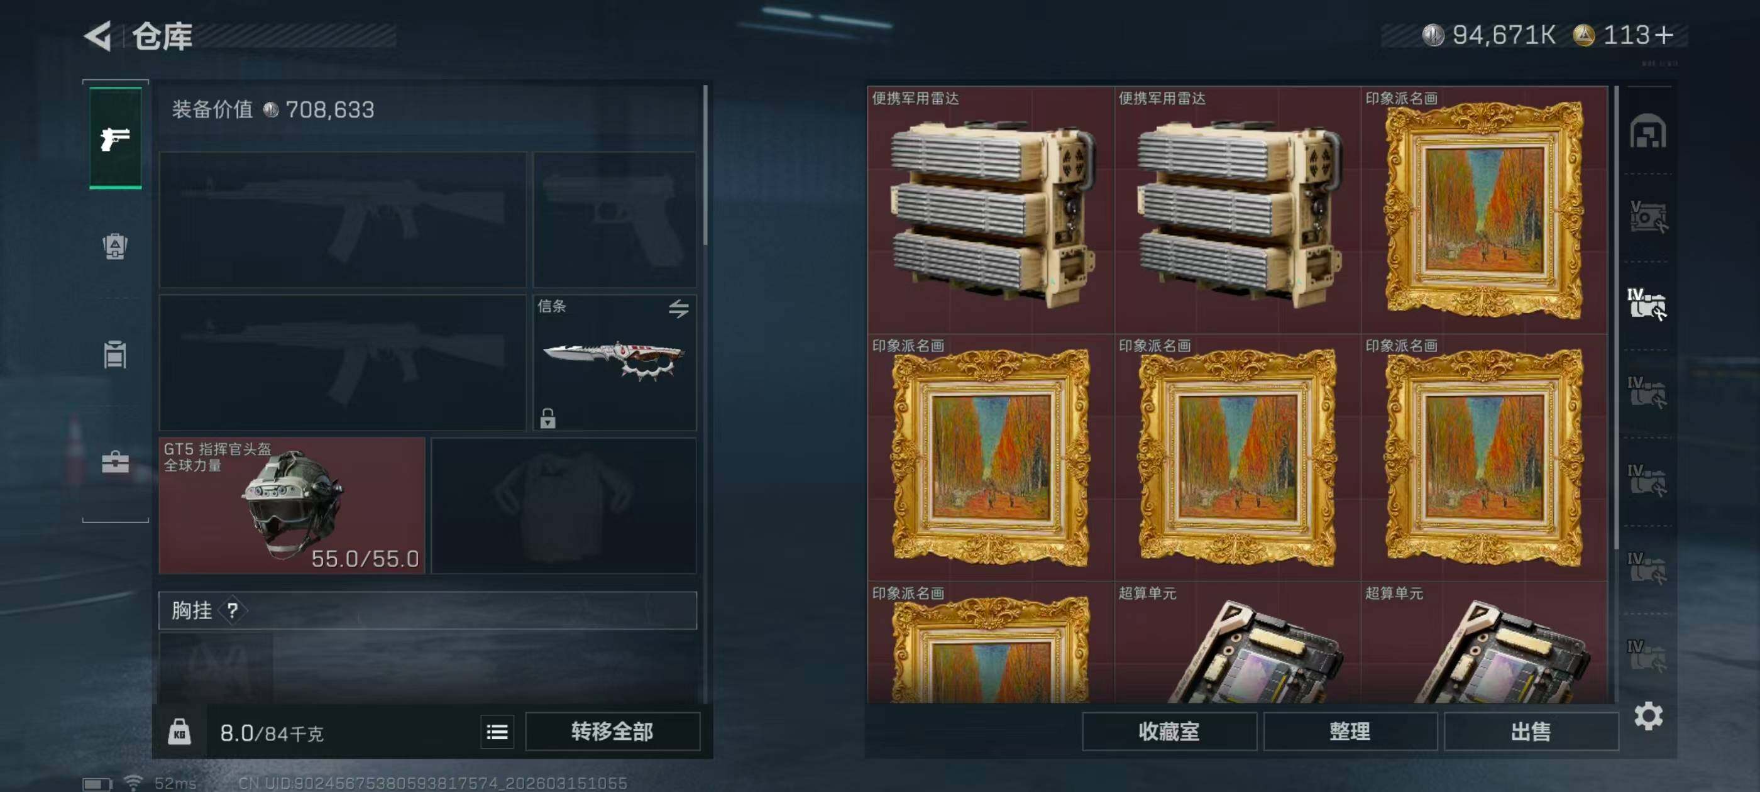Select the first 便携军用雷达 item in the stash
This screenshot has height=792, width=1760.
tap(991, 210)
